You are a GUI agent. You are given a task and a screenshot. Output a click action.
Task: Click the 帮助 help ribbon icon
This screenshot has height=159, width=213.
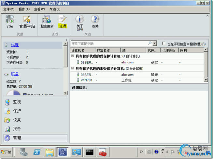(95, 22)
